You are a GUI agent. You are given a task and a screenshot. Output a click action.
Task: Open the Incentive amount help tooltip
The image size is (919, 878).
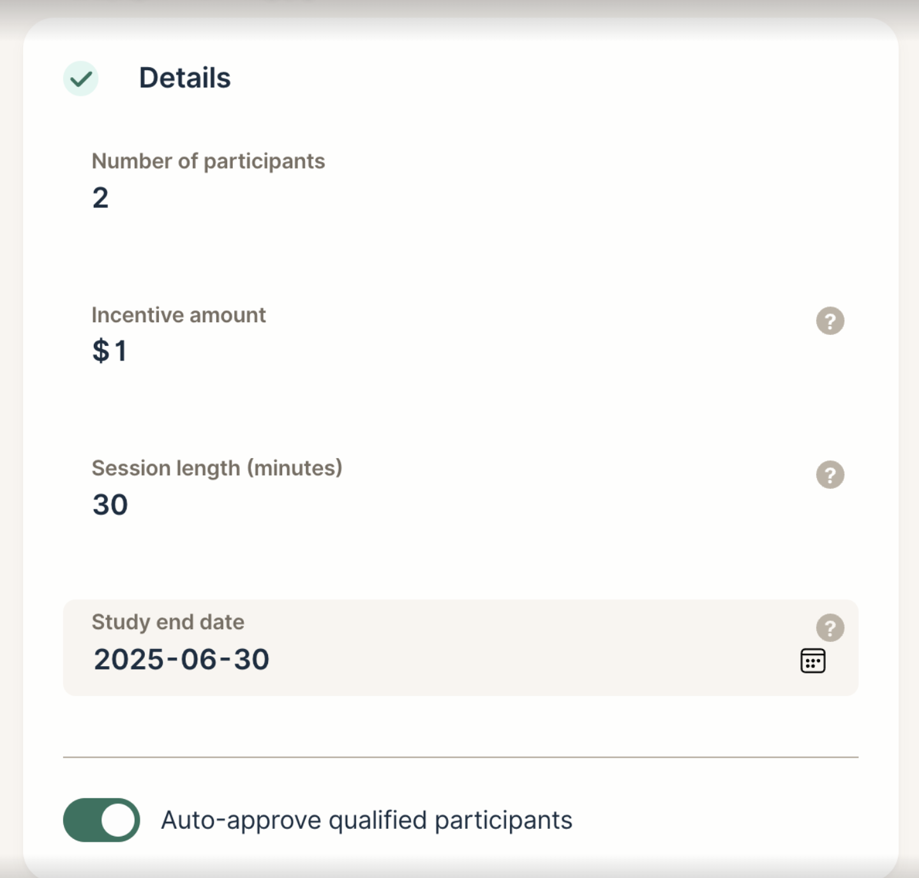pos(830,321)
